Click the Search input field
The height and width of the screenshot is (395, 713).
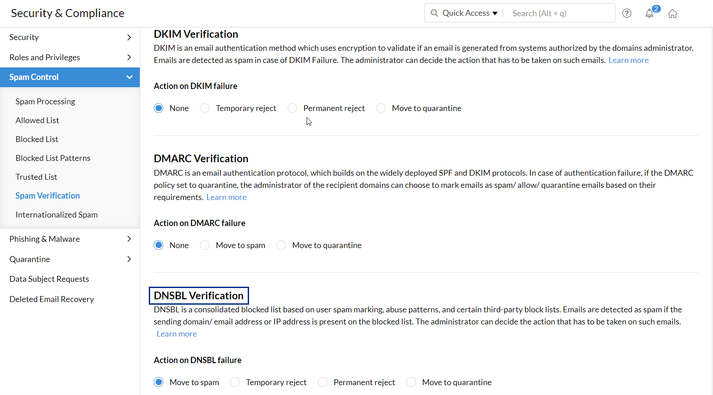click(x=560, y=13)
